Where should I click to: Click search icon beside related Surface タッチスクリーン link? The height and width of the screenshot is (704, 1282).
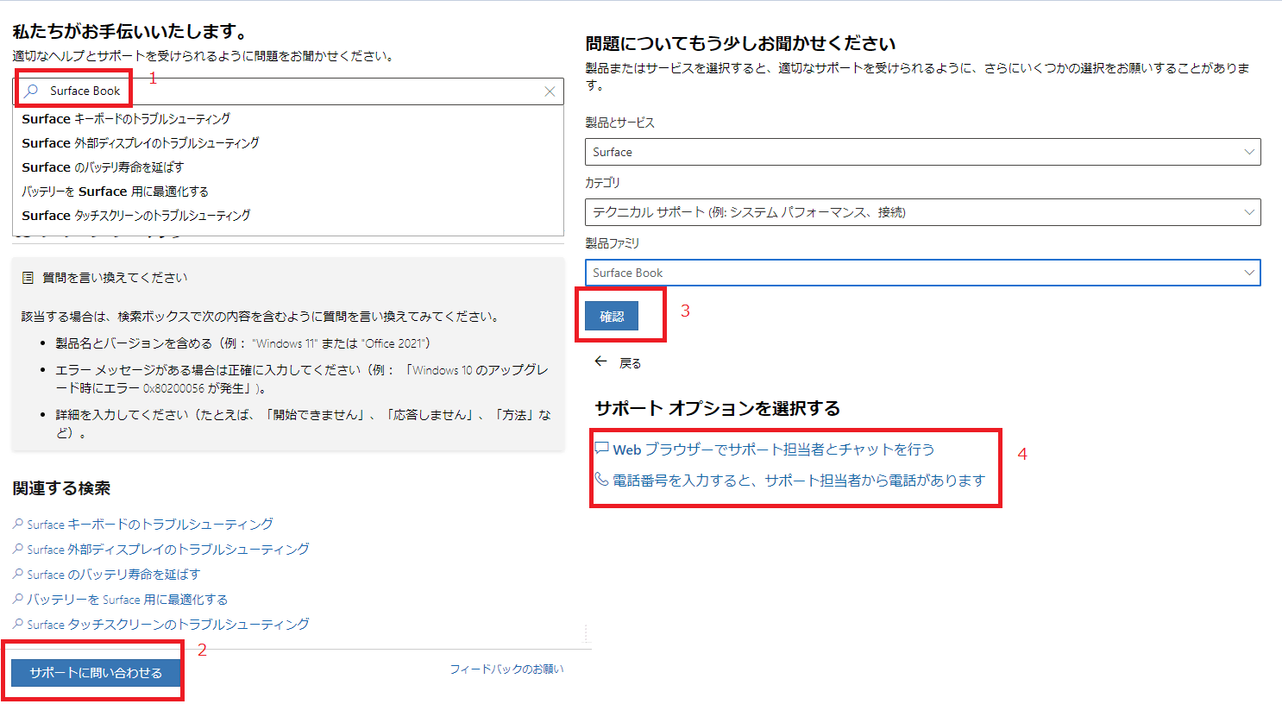pyautogui.click(x=18, y=624)
